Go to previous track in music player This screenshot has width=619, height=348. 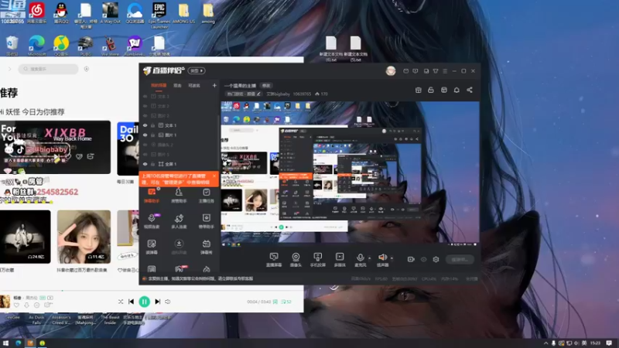(x=131, y=302)
